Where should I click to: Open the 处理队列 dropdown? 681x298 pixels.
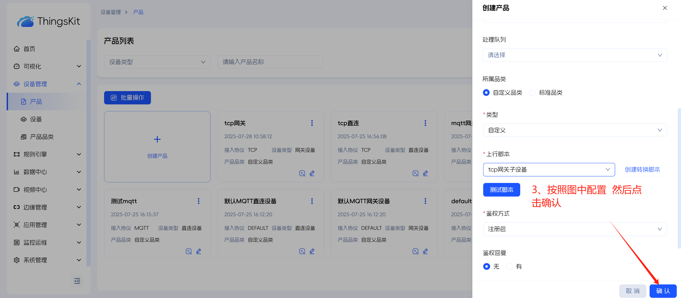575,55
